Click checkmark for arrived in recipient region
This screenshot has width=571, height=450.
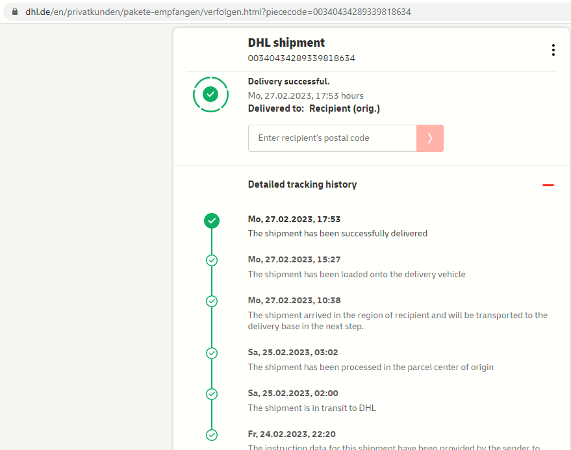[x=211, y=301]
